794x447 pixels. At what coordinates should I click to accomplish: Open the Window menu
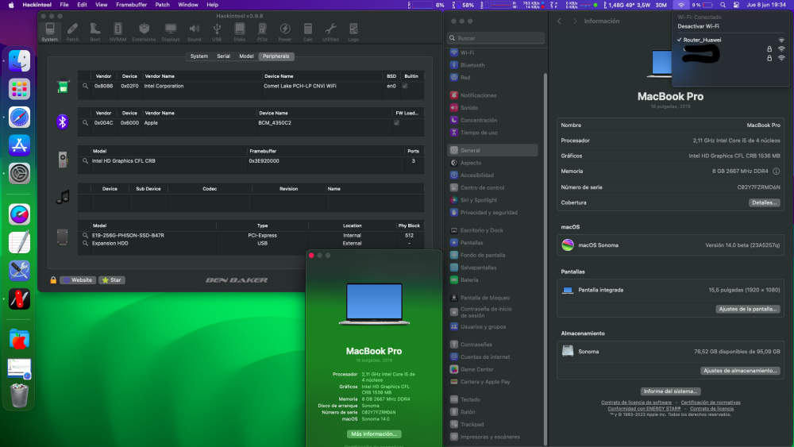[188, 5]
